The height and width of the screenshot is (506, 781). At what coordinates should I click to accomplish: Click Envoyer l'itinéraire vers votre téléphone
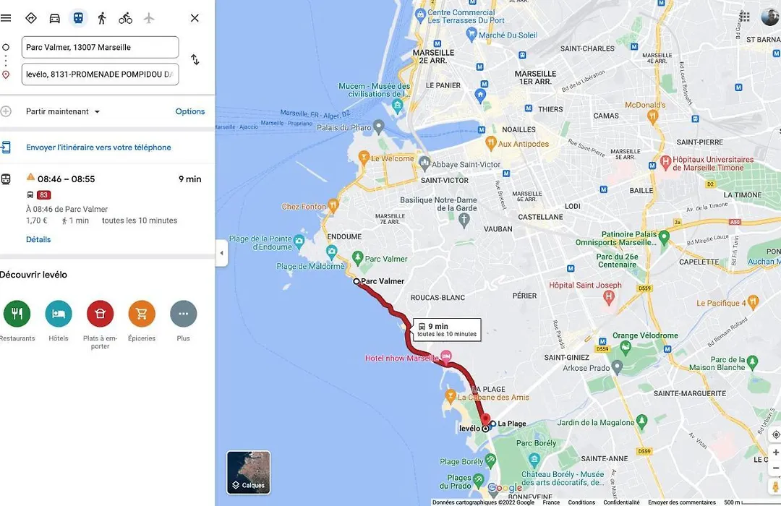click(98, 147)
